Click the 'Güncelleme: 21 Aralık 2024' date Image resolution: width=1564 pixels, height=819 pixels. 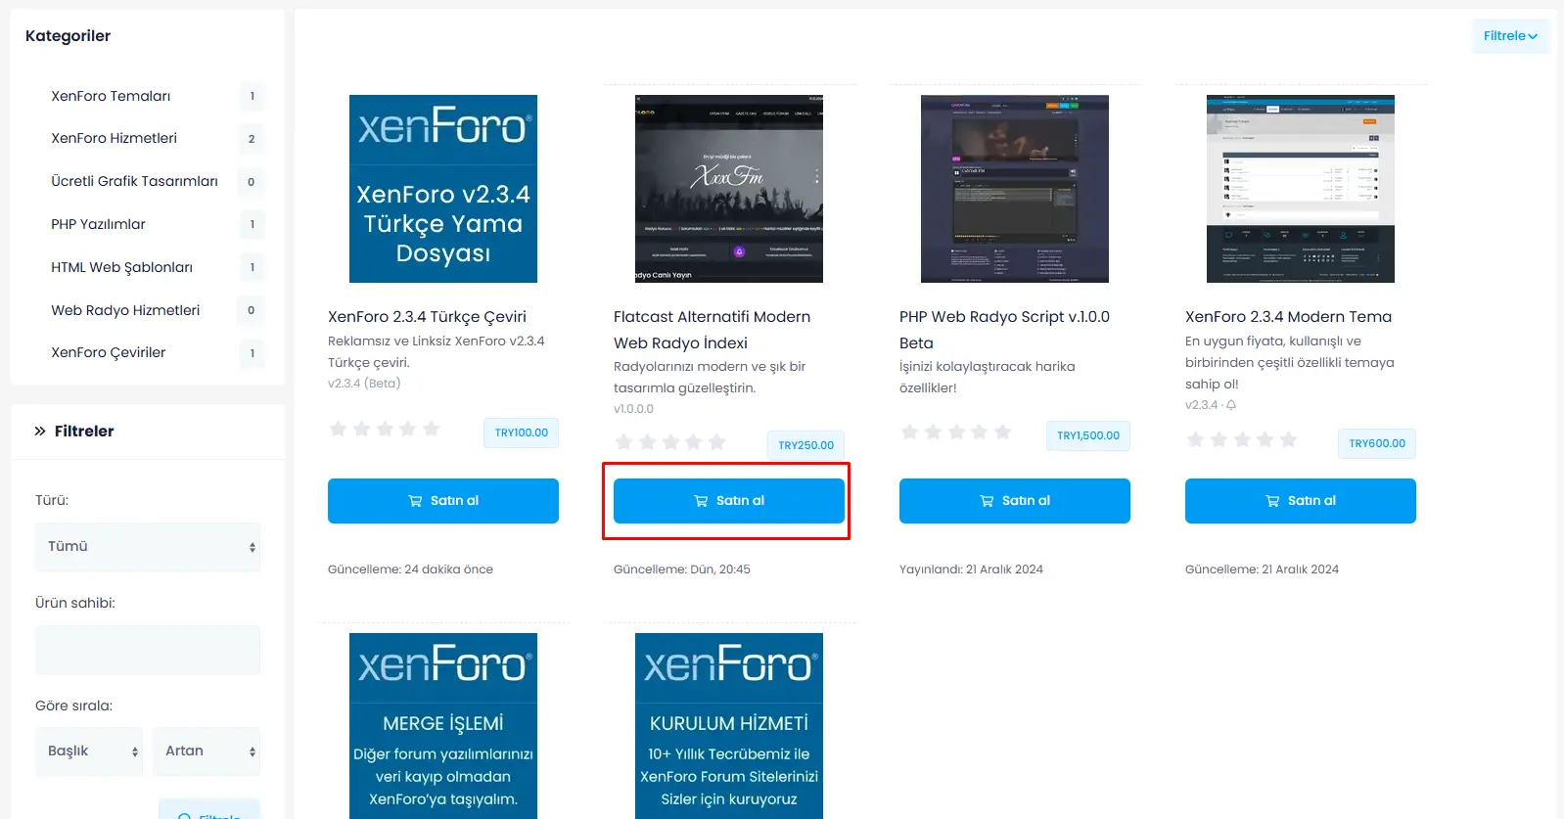click(x=1262, y=569)
